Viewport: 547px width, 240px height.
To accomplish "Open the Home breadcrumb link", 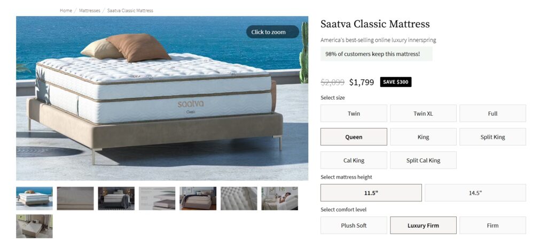I will tap(66, 11).
